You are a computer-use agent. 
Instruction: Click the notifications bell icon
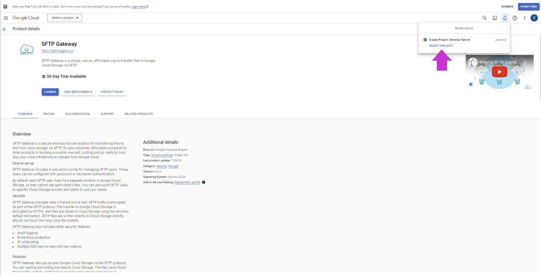click(x=505, y=18)
